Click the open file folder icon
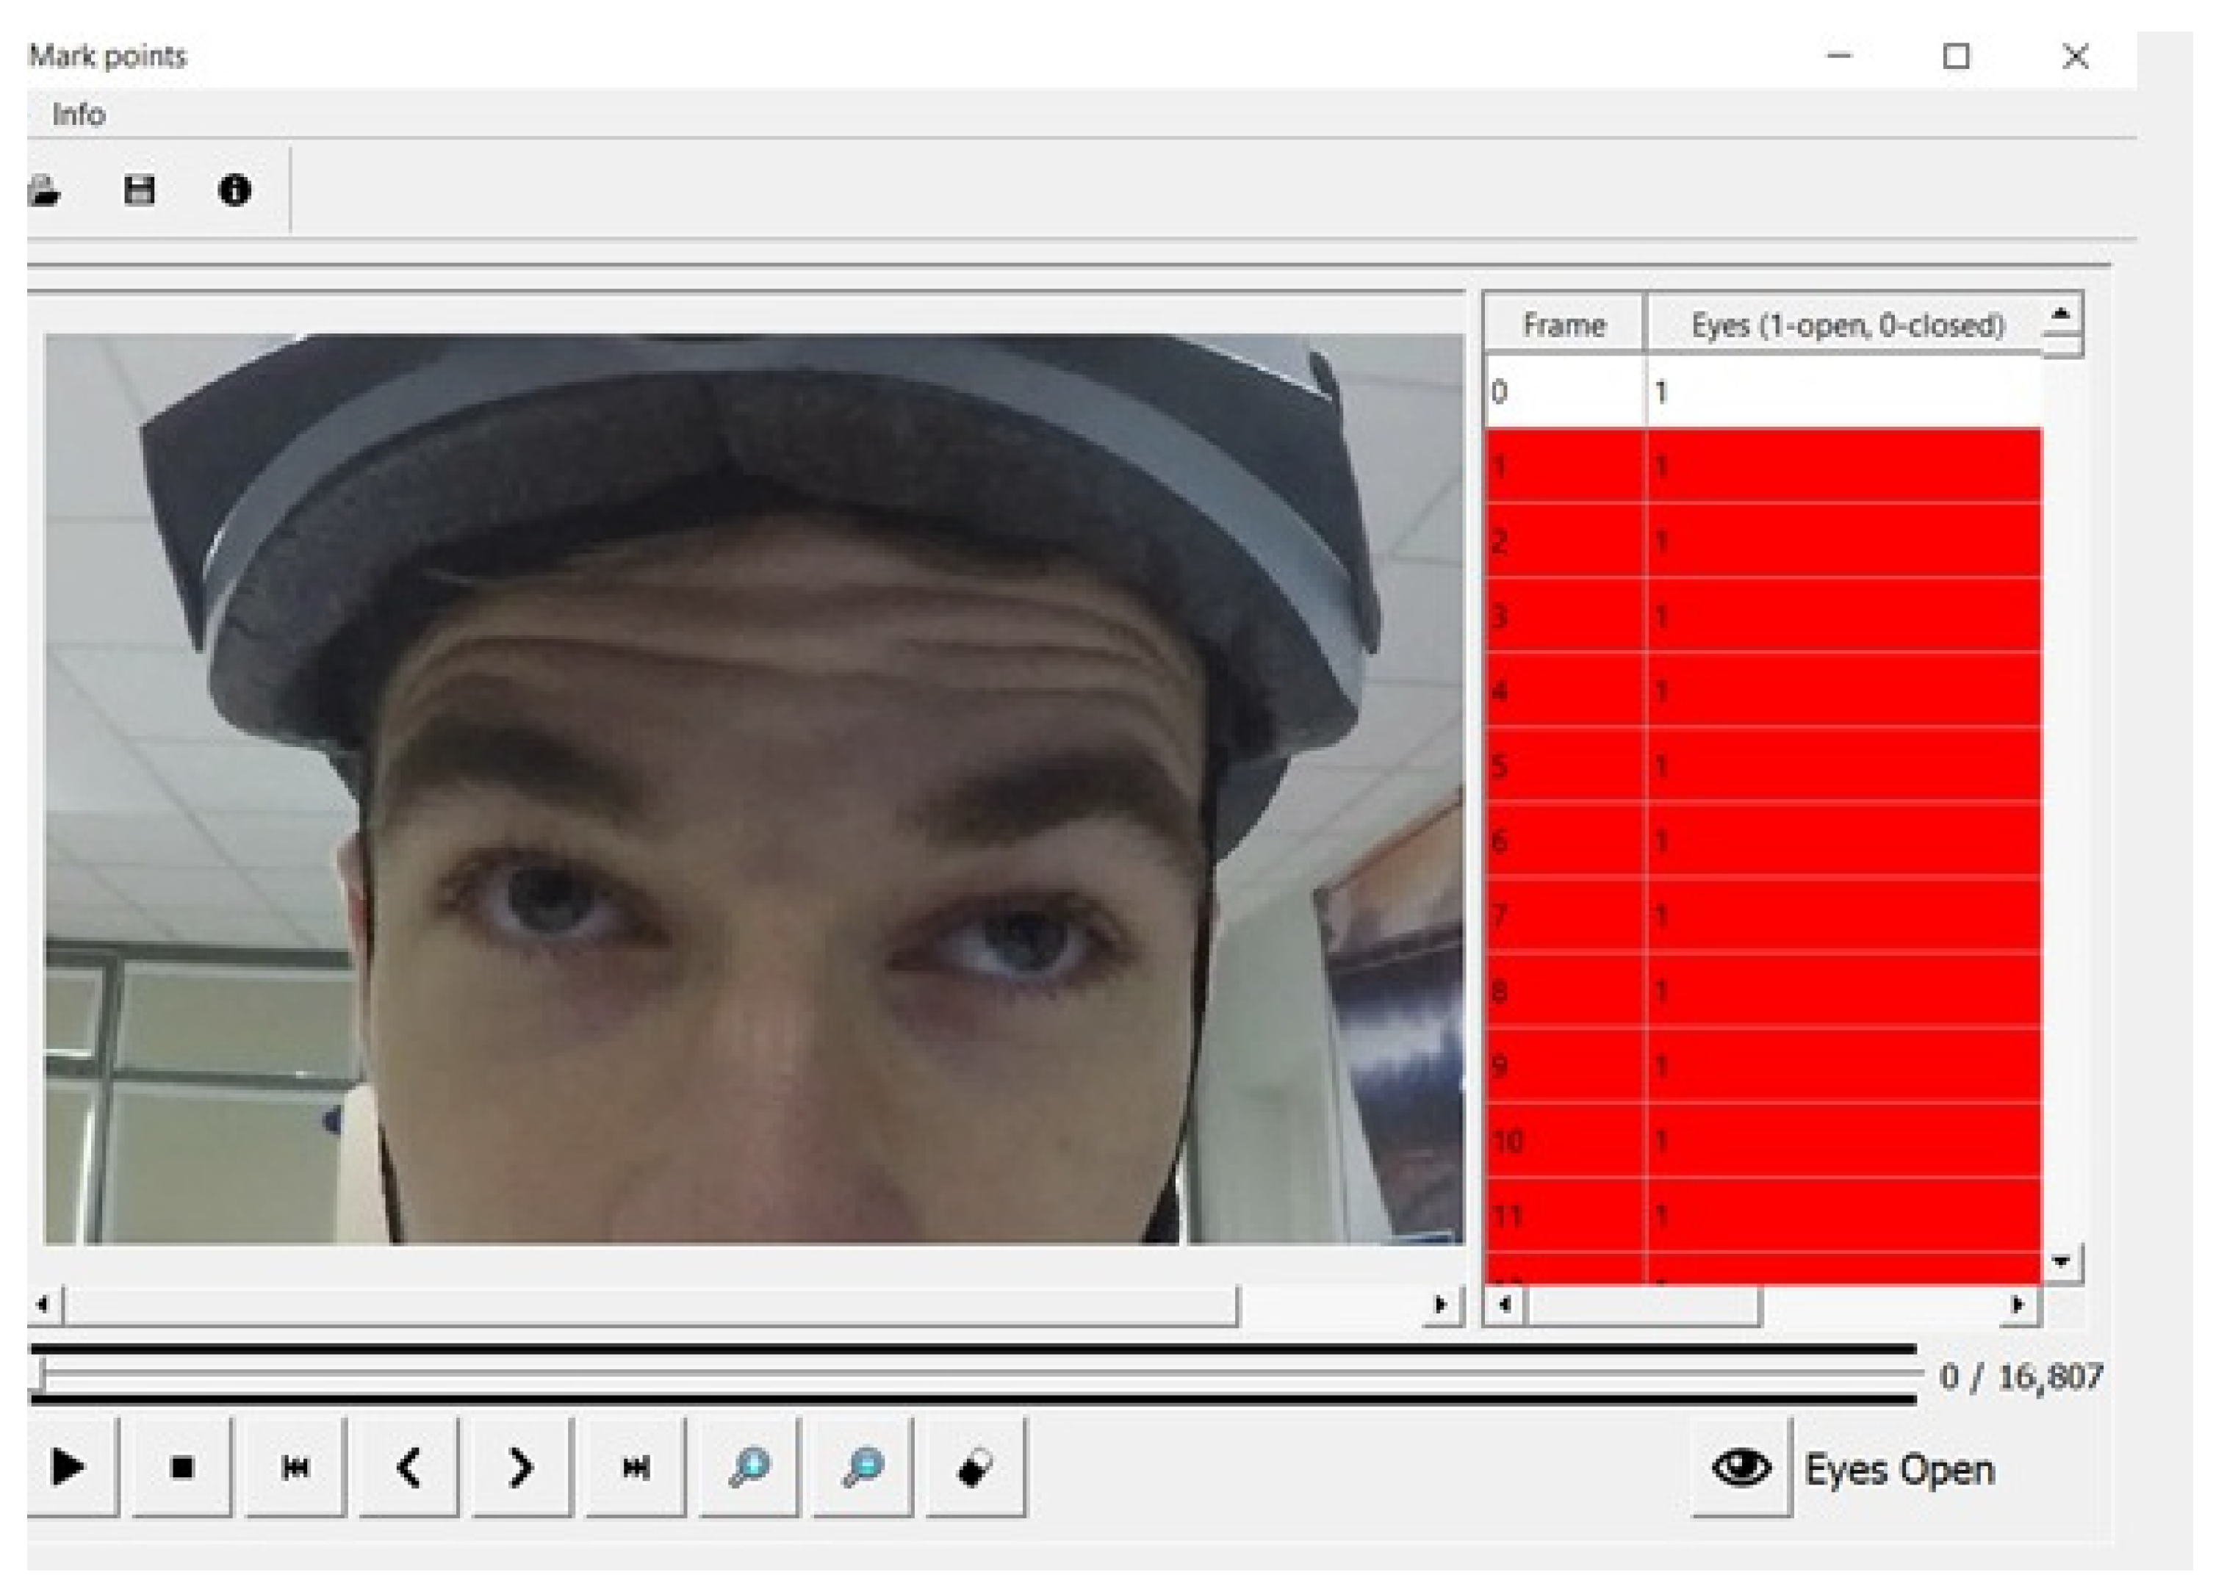 (44, 190)
